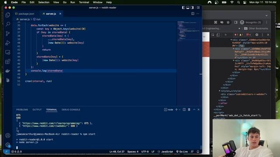The width and height of the screenshot is (280, 157).
Task: Open the Terminal menu in the menu bar
Action: [x=84, y=2]
